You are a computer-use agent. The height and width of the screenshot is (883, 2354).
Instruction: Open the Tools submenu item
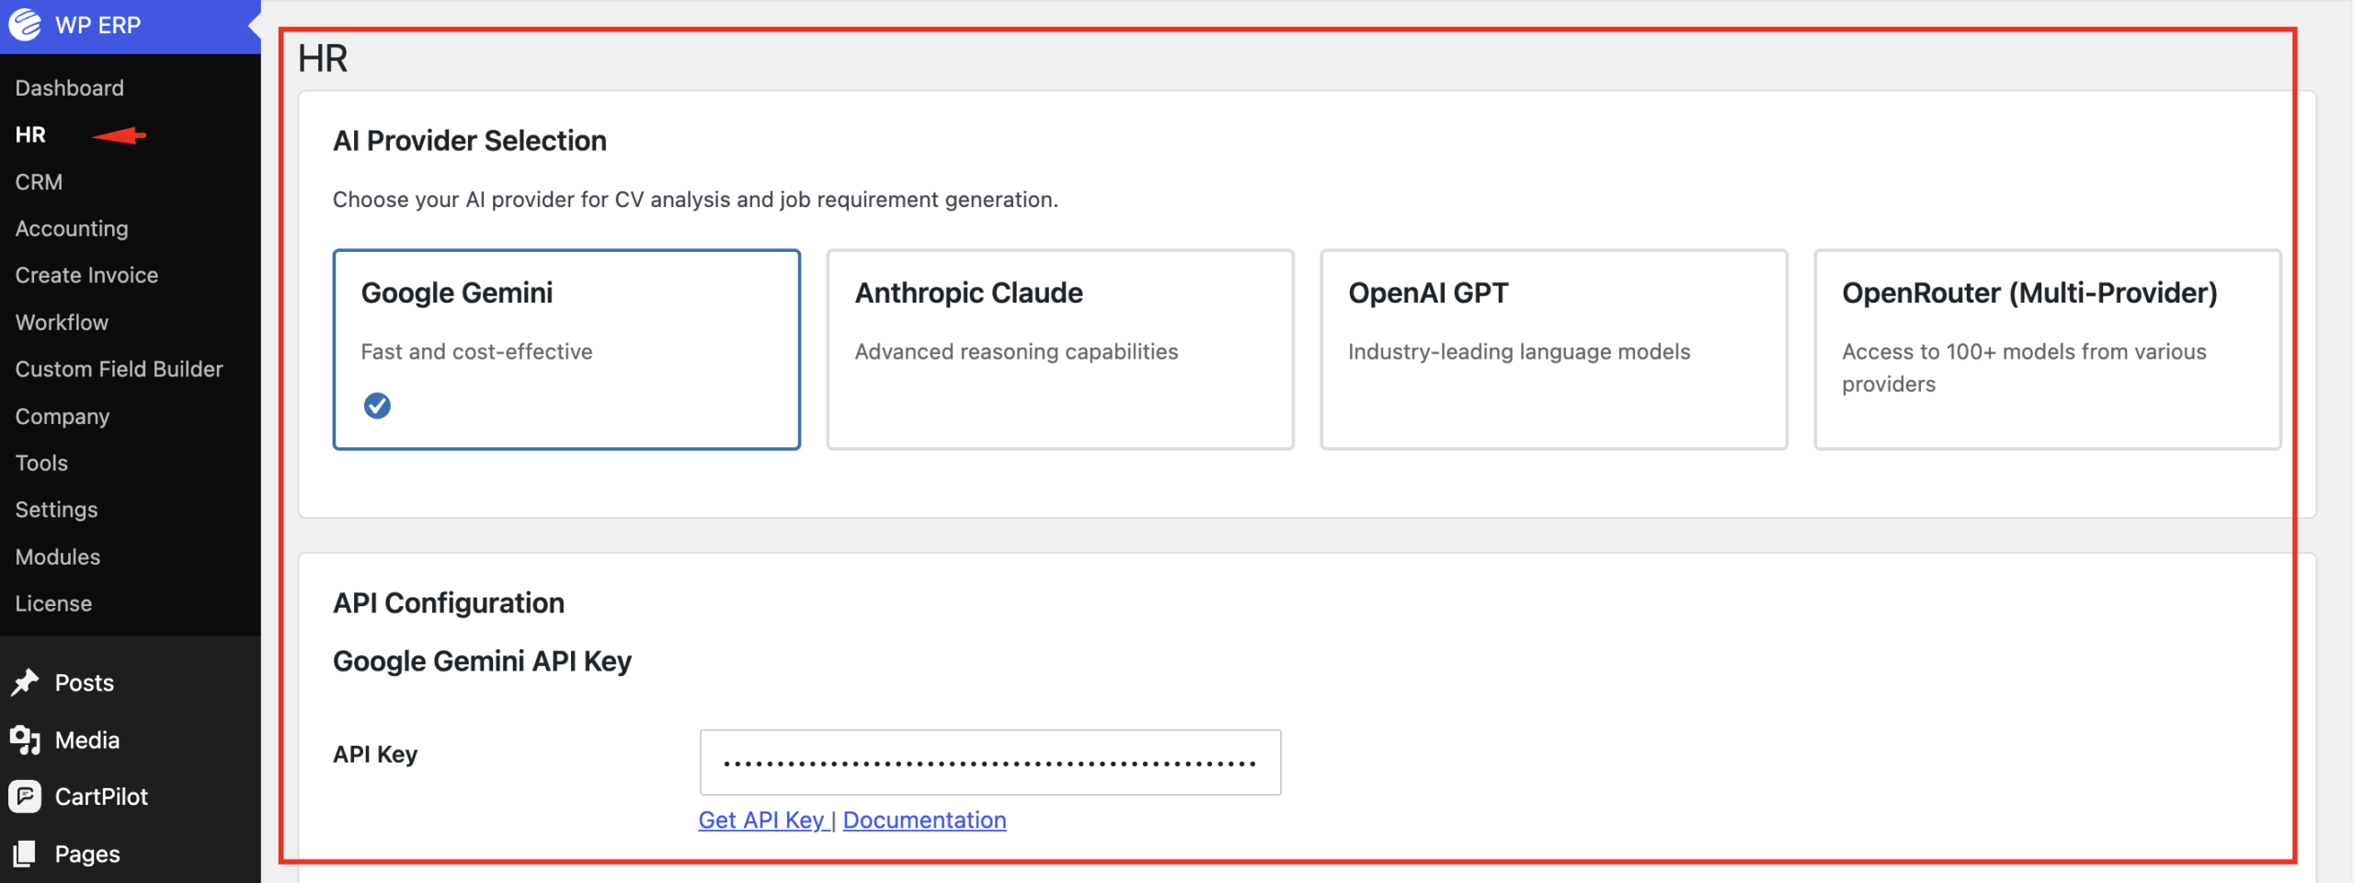pos(41,463)
